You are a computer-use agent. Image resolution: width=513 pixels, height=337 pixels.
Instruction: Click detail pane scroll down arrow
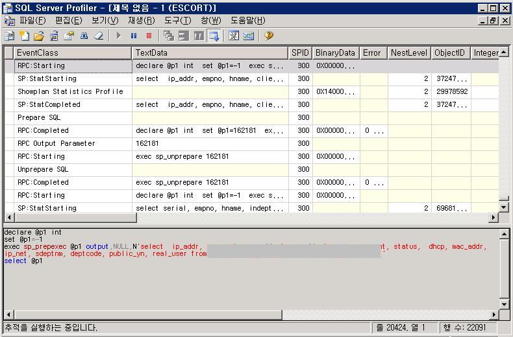point(504,305)
